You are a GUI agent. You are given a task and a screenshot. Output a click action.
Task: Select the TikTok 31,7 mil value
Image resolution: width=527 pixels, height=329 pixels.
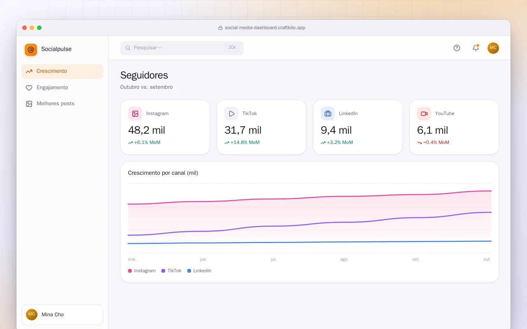pyautogui.click(x=243, y=130)
